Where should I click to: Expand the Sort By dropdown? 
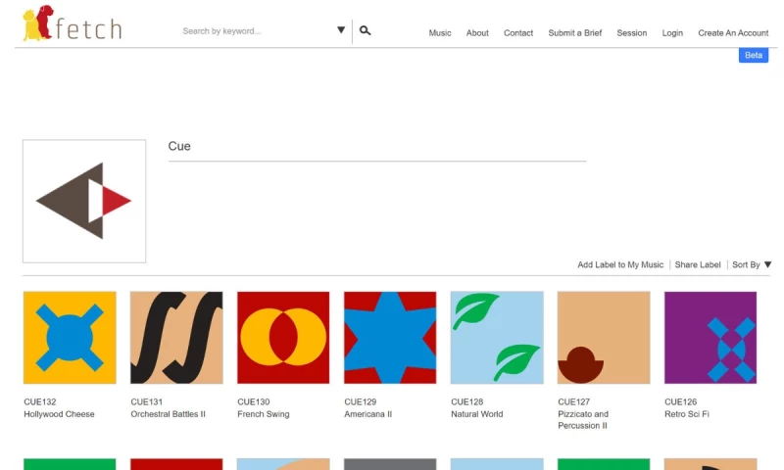pos(752,265)
